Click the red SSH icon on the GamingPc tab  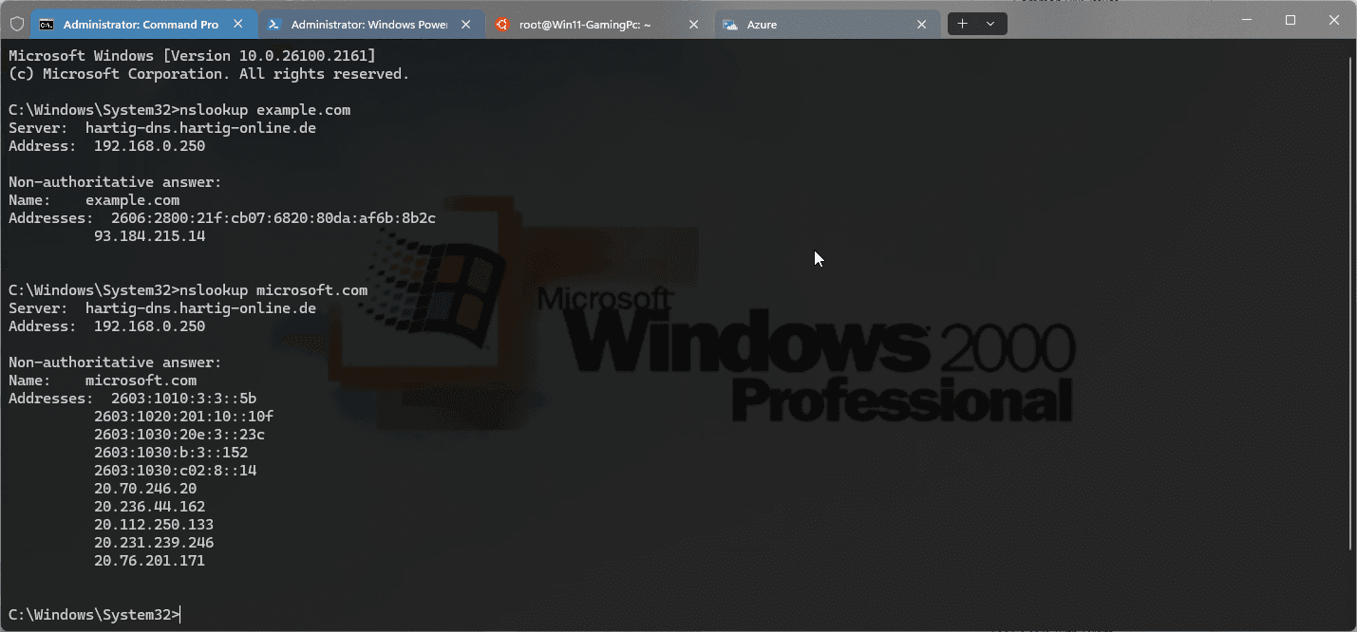point(501,24)
